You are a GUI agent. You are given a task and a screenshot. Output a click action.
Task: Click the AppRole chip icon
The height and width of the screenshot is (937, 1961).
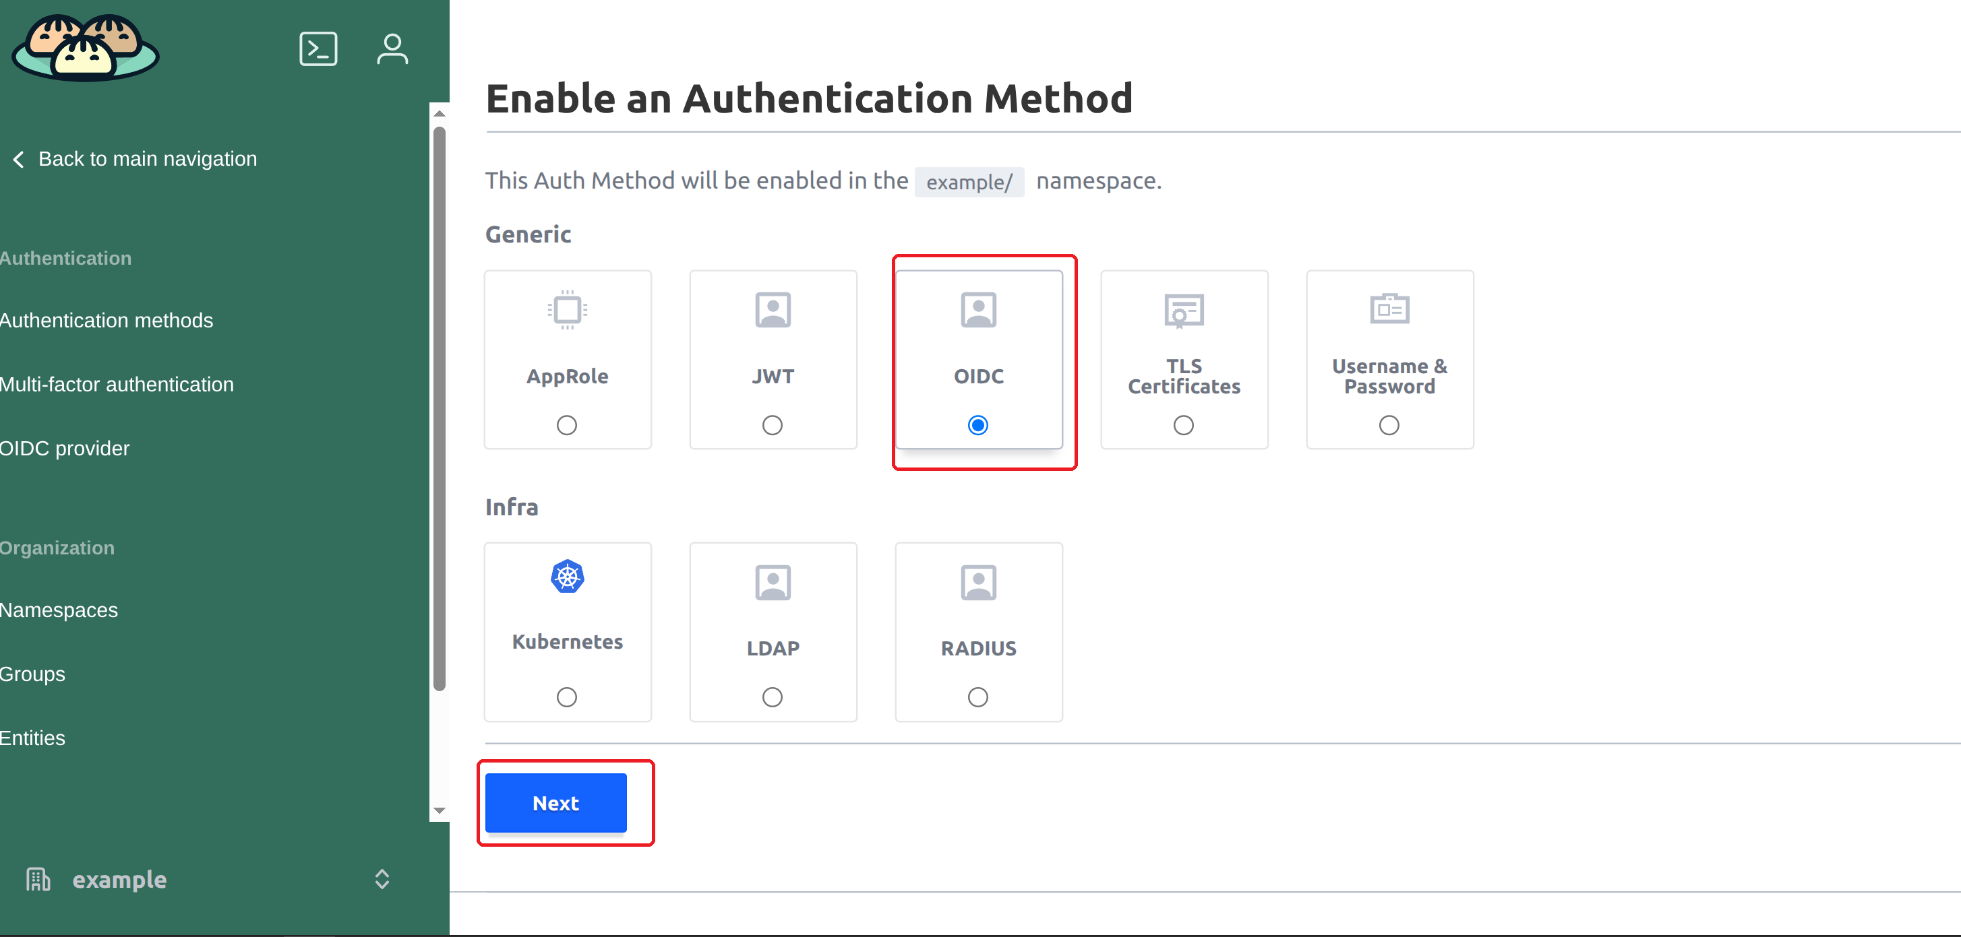567,310
